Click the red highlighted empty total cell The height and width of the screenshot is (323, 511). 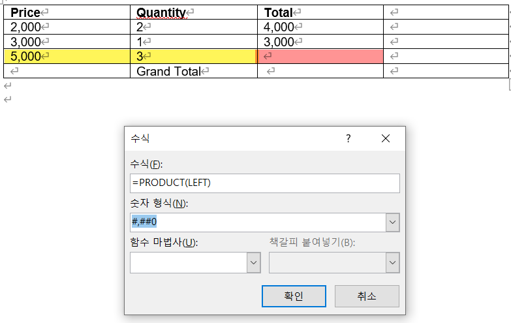[x=320, y=56]
